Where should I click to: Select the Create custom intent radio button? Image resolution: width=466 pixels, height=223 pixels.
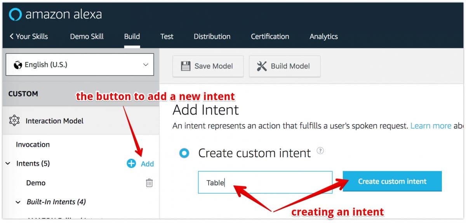[184, 153]
